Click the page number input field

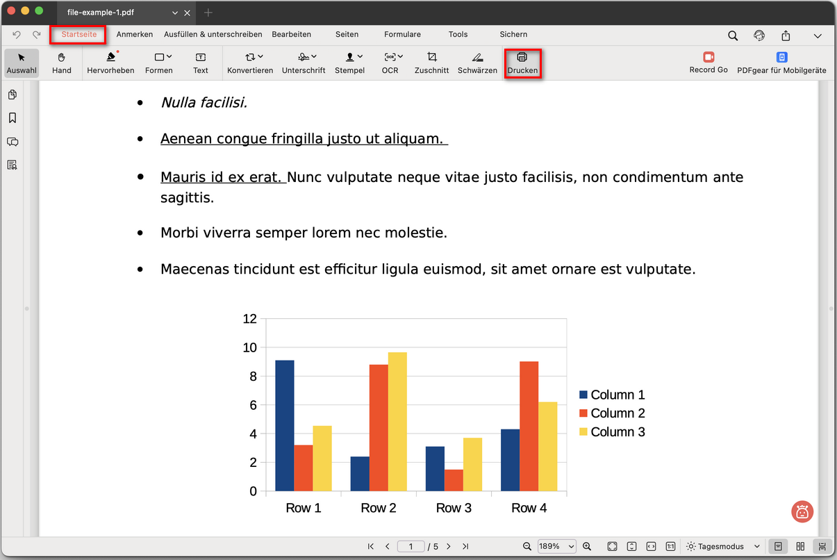411,547
